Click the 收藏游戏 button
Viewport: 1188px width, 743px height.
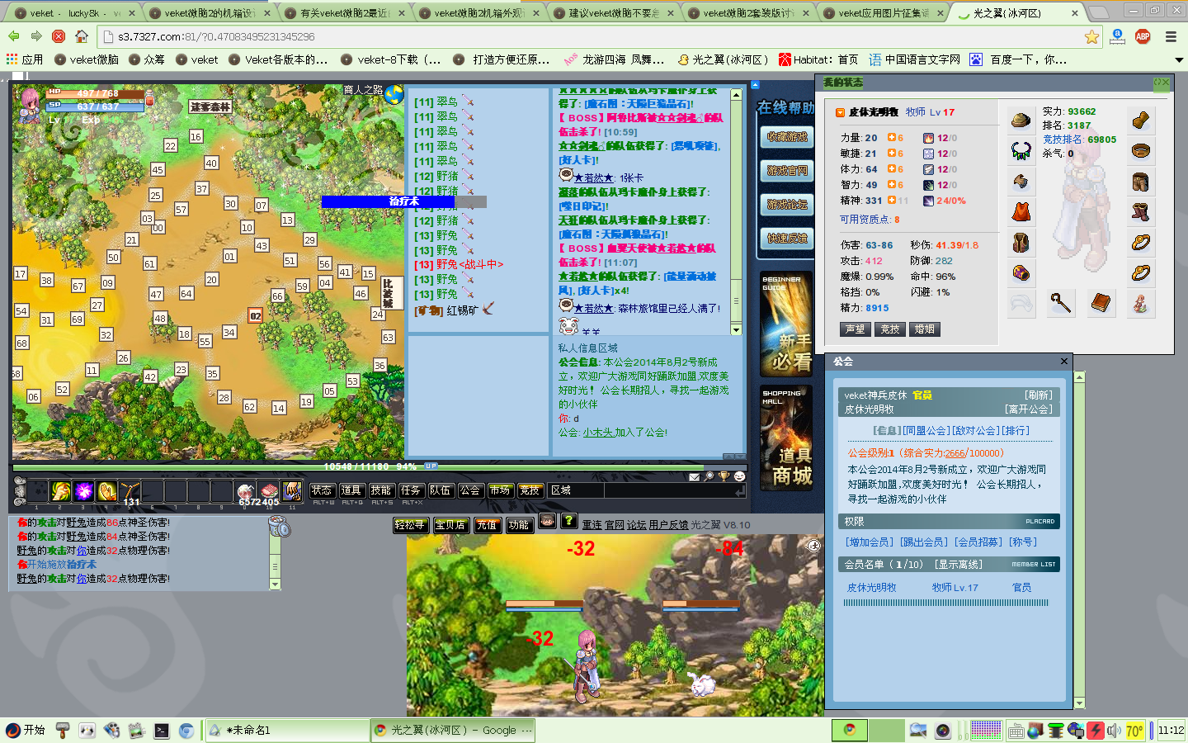(x=788, y=137)
